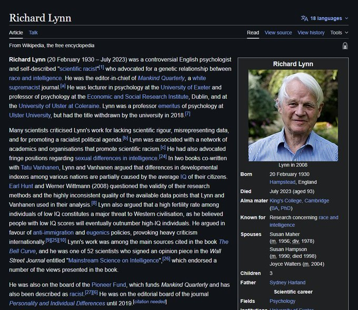Image resolution: width=358 pixels, height=310 pixels.
Task: Follow the 'white' supremacist link
Action: (199, 78)
